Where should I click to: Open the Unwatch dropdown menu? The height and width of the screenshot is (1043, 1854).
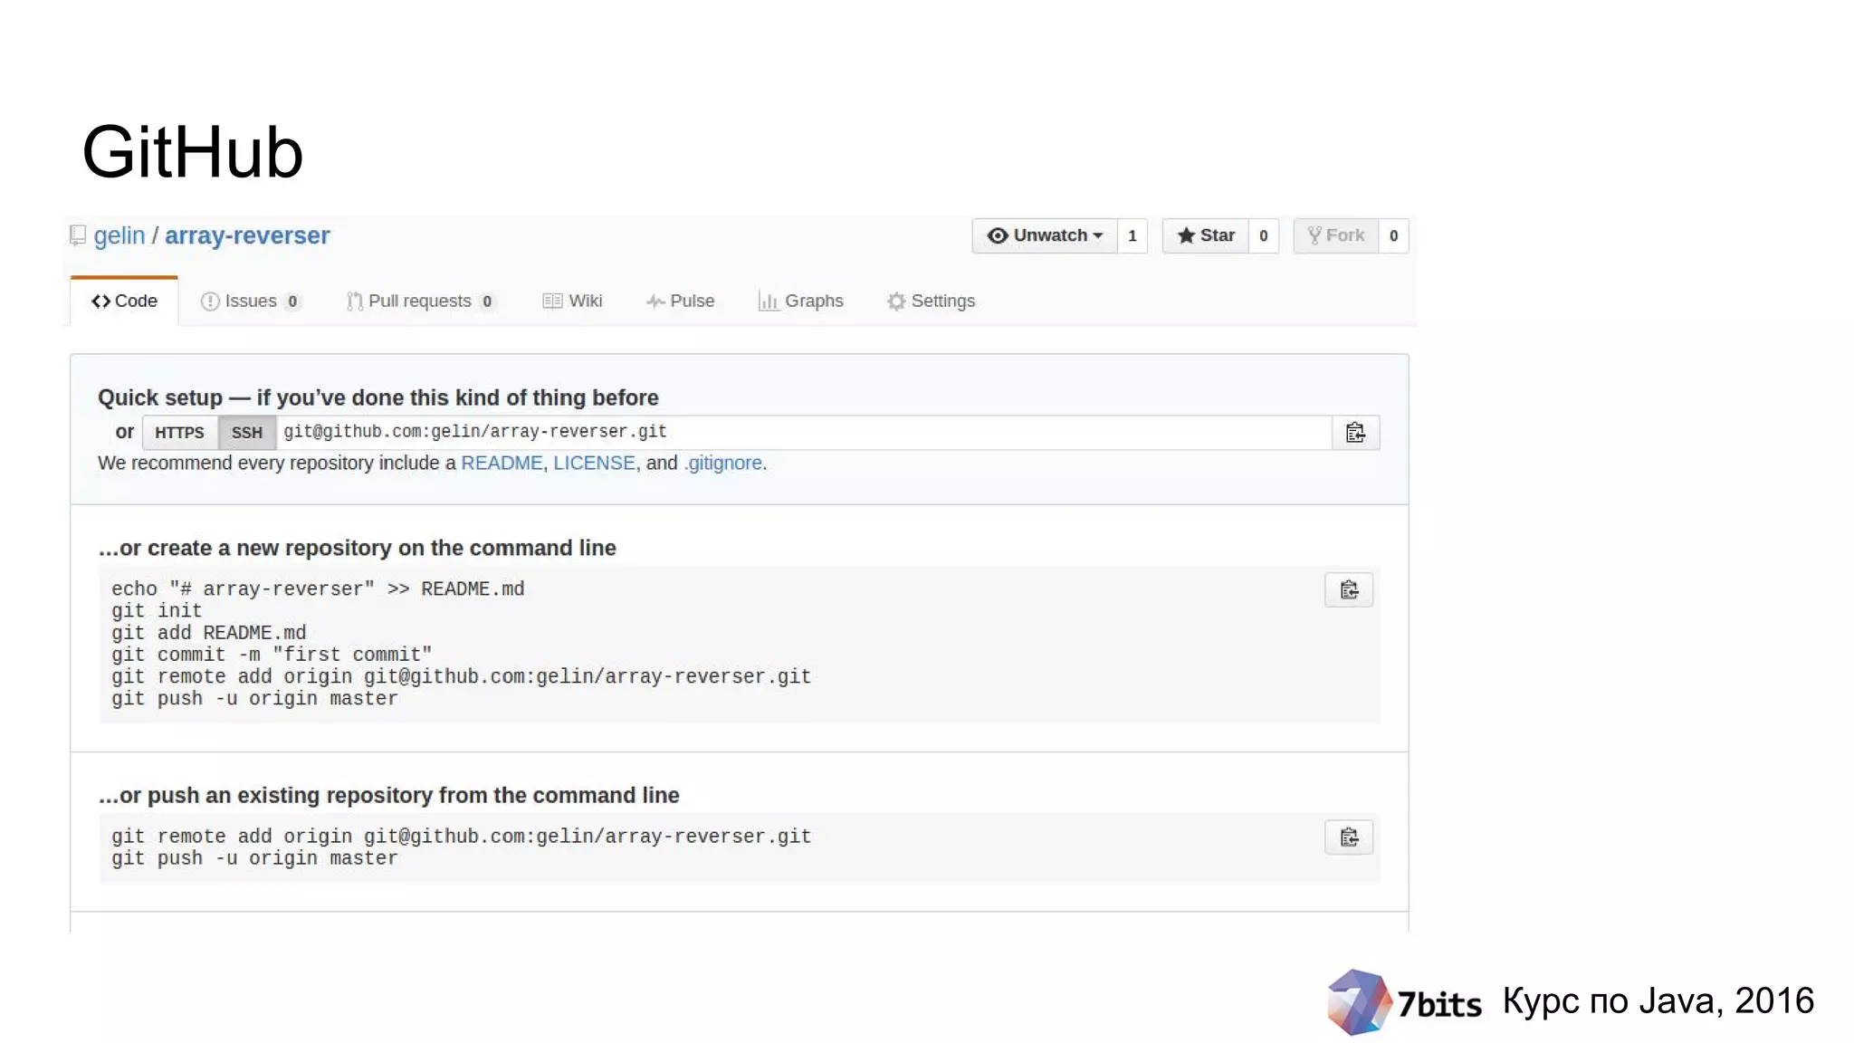(x=1045, y=235)
